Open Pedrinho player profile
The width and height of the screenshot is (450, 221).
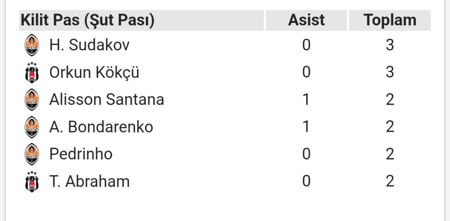(x=81, y=154)
